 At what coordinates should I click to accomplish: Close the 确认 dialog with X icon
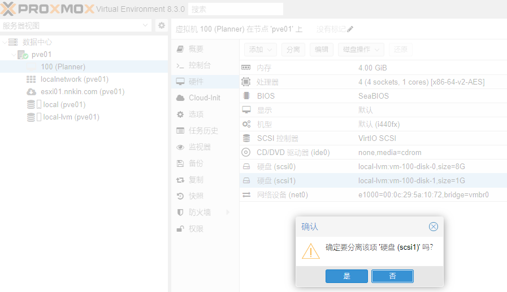pos(433,227)
